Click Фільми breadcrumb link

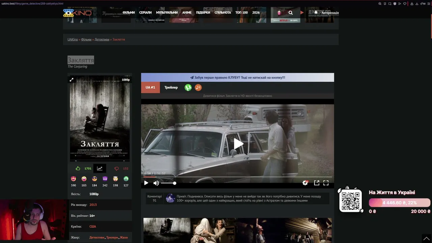(x=86, y=39)
